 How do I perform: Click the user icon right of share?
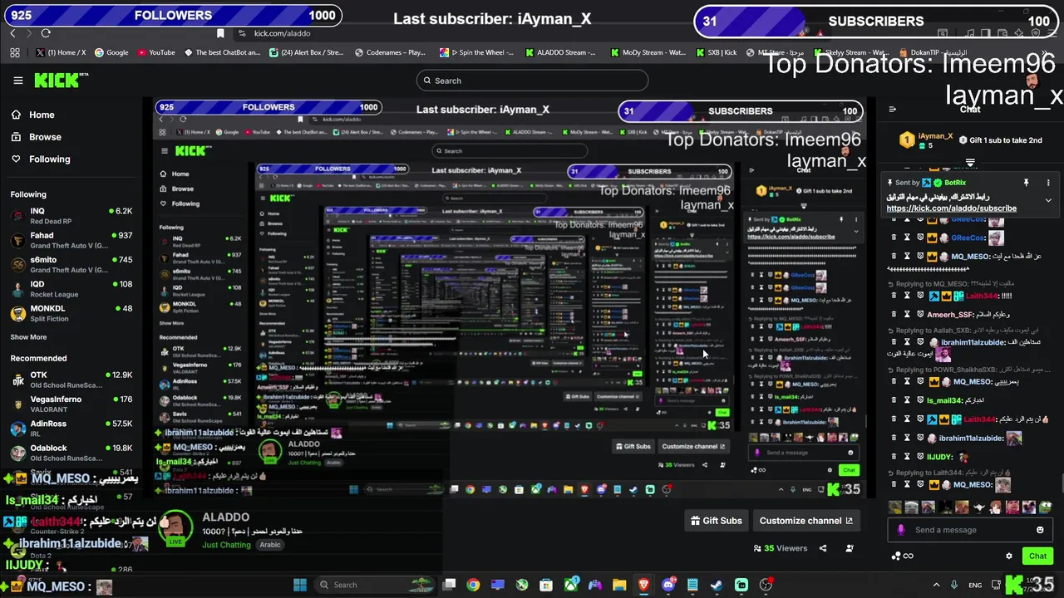pos(850,548)
